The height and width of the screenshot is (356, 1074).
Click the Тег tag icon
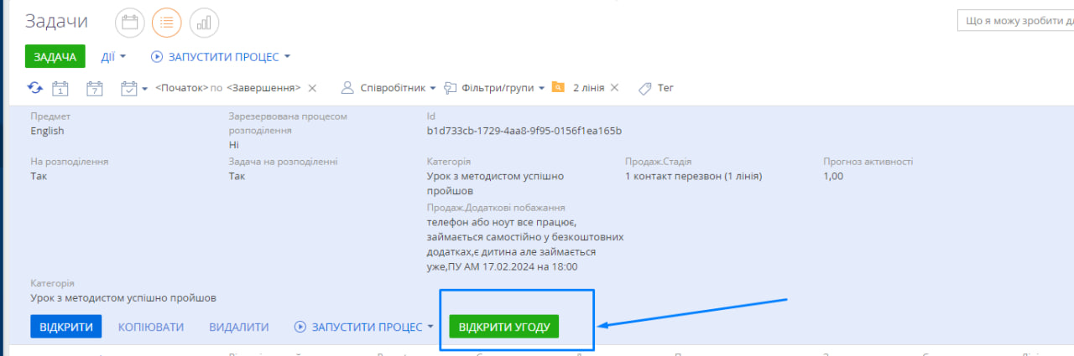pos(645,87)
